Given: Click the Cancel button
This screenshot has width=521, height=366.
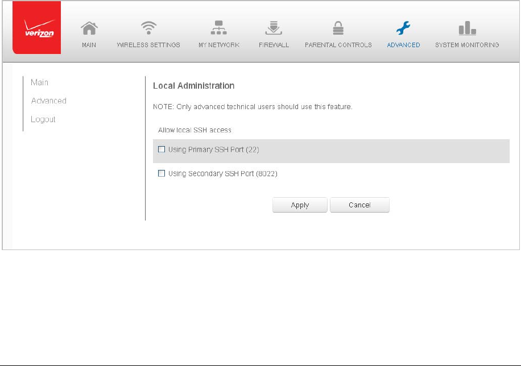Looking at the screenshot, I should point(359,205).
